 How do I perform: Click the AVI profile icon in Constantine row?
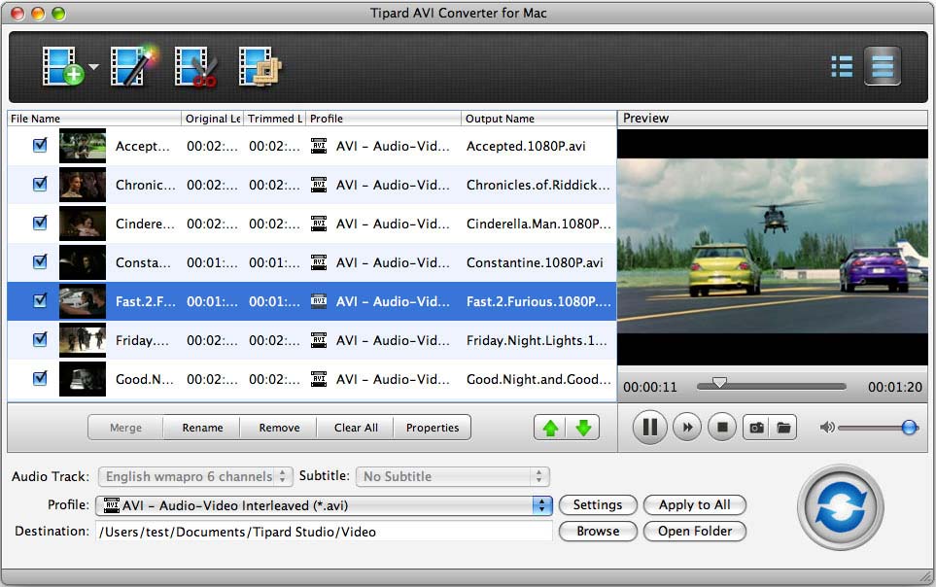319,262
